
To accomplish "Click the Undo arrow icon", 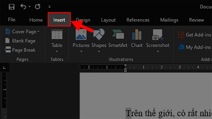I will click(24, 7).
